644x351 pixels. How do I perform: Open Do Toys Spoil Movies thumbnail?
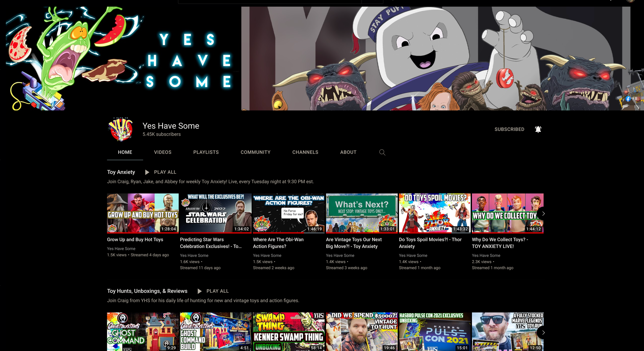coord(435,213)
